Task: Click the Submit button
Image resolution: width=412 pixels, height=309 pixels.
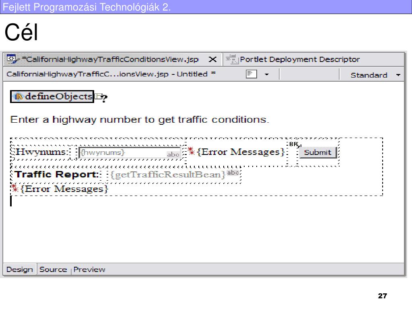Action: tap(318, 152)
